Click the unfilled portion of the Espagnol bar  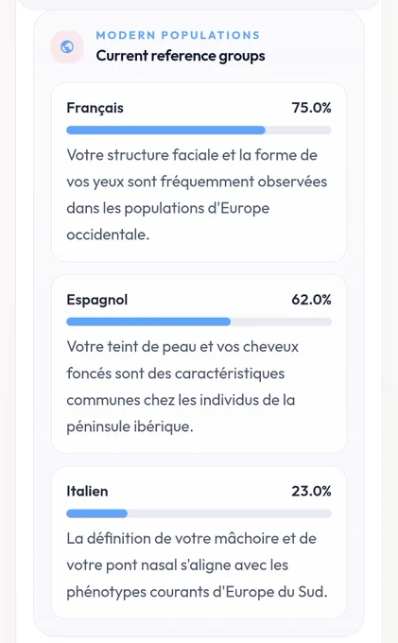pos(281,321)
